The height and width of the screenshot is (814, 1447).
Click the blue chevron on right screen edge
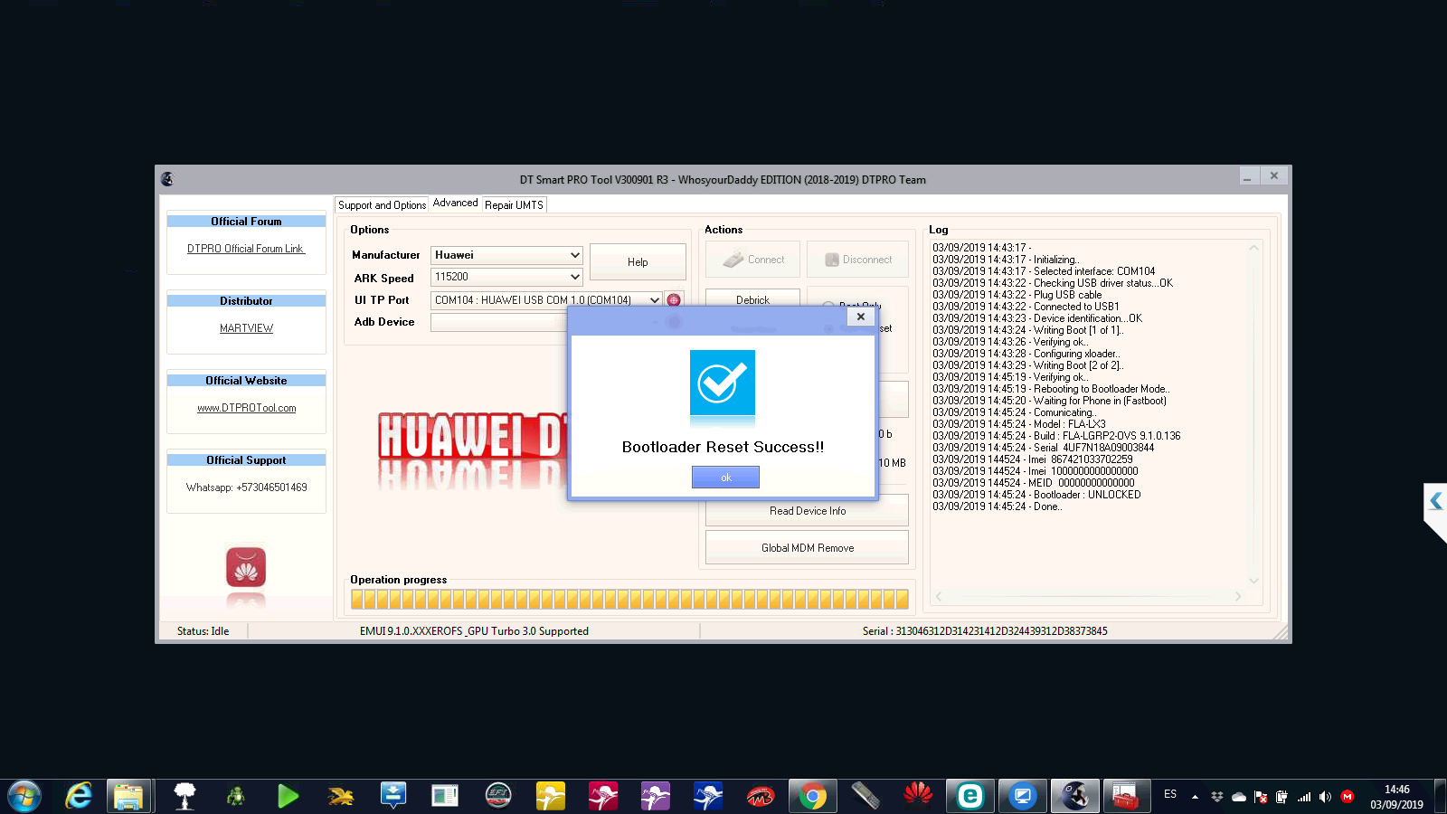(x=1435, y=500)
